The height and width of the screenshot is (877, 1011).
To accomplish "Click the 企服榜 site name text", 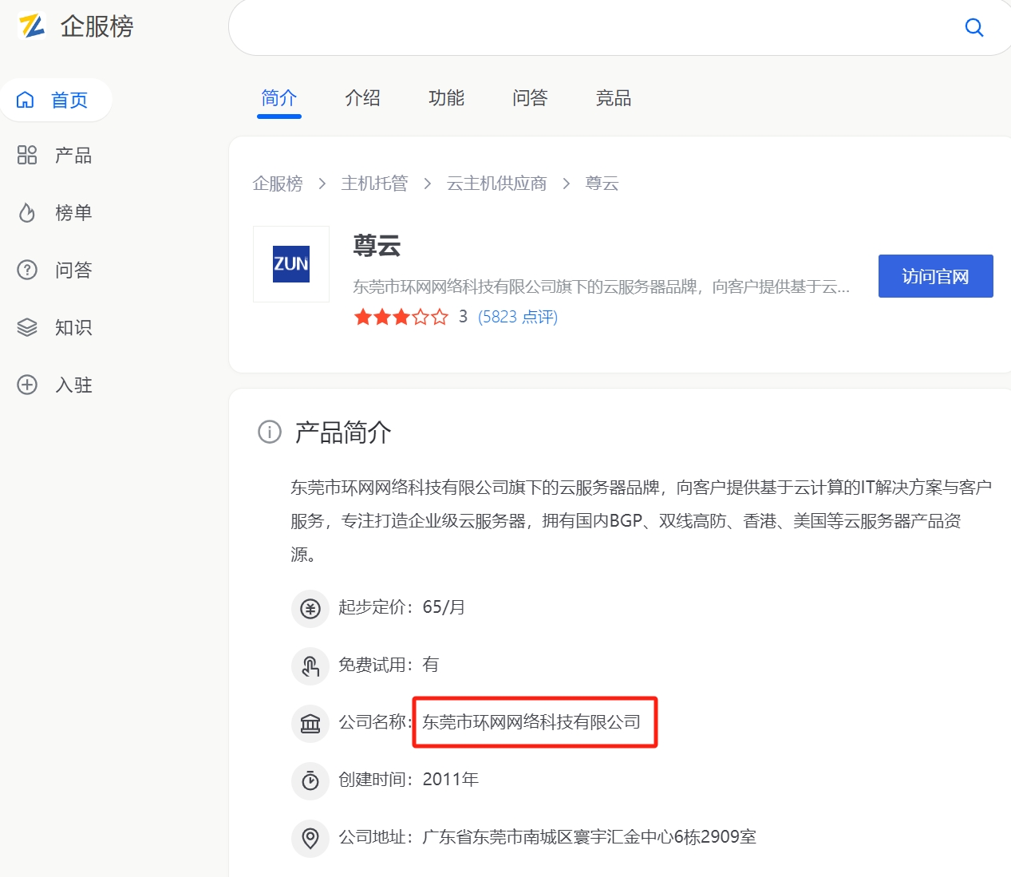I will (x=97, y=26).
